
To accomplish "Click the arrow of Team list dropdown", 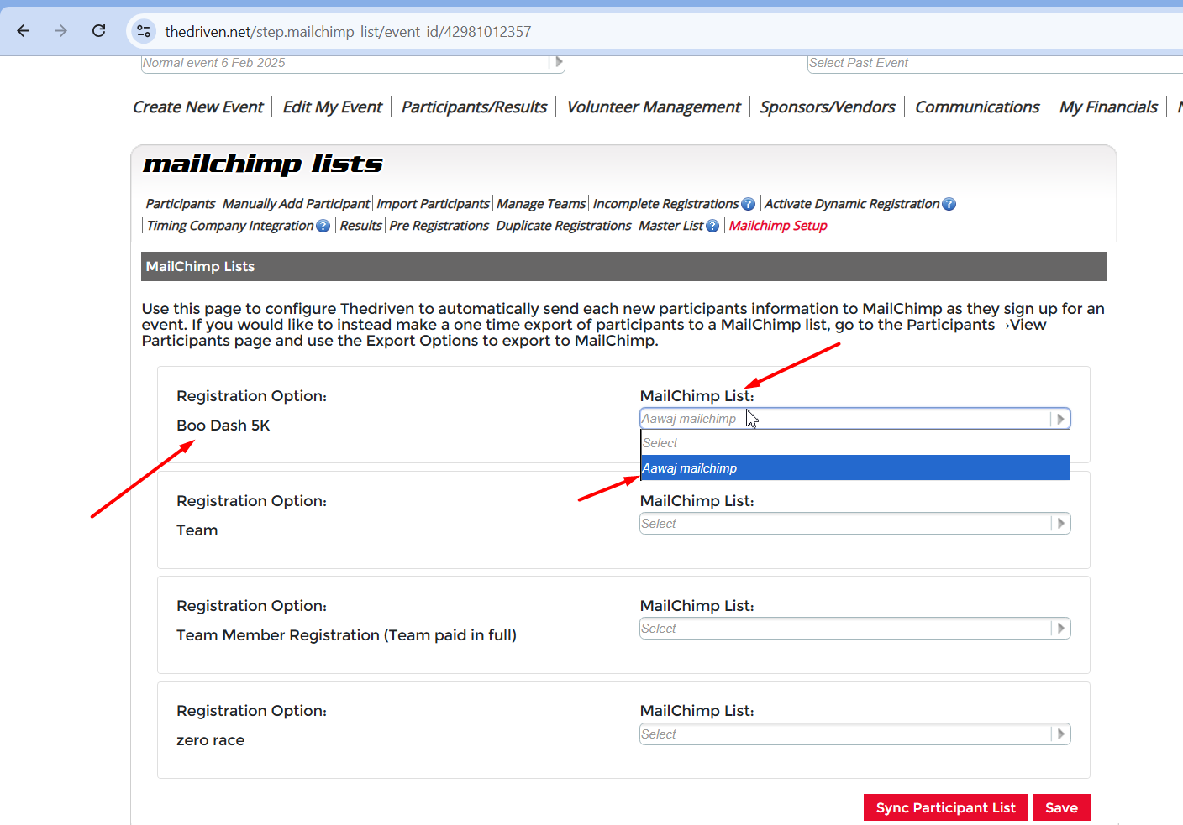I will point(1060,524).
